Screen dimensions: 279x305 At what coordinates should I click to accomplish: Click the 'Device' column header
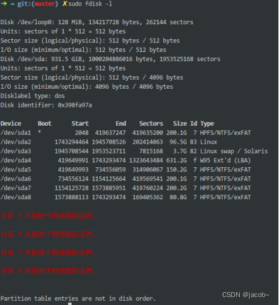[x=11, y=123]
